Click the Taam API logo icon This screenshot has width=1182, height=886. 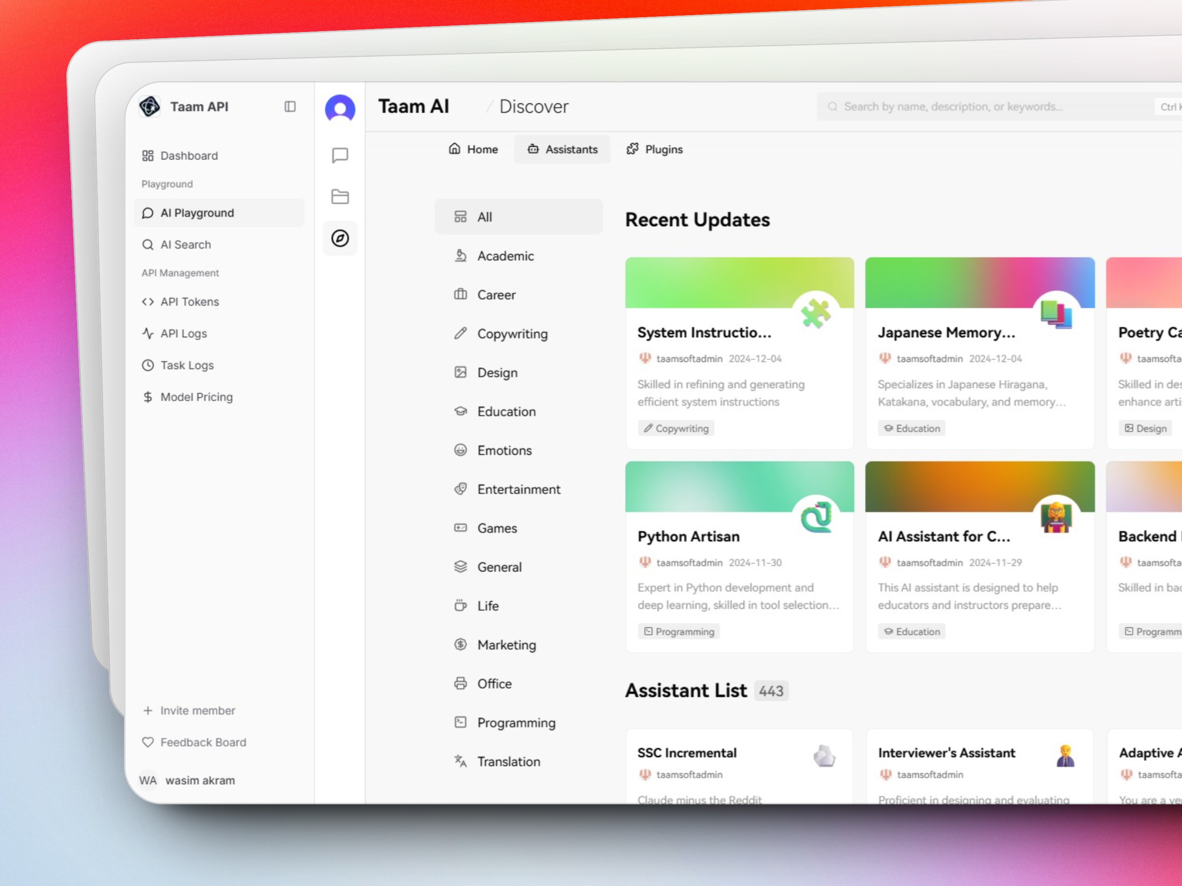click(x=150, y=107)
